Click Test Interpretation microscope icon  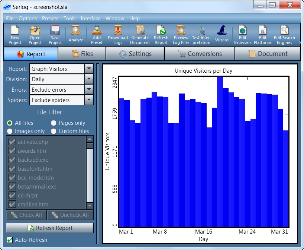pyautogui.click(x=201, y=31)
